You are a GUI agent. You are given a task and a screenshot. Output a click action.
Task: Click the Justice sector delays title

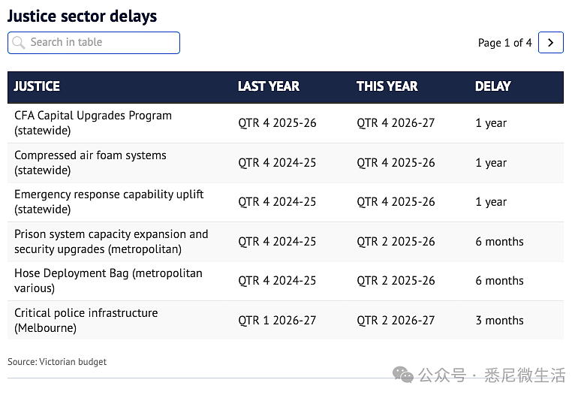point(83,16)
